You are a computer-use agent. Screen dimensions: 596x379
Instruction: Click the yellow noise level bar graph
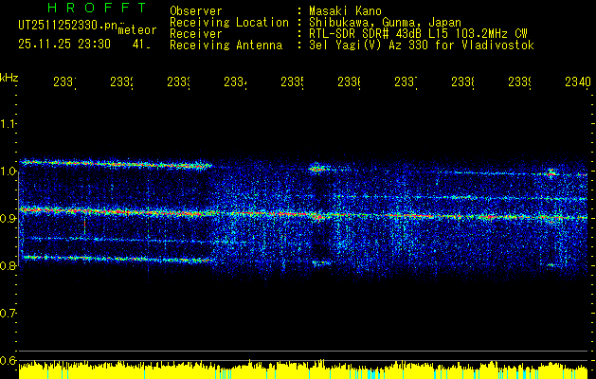303,370
